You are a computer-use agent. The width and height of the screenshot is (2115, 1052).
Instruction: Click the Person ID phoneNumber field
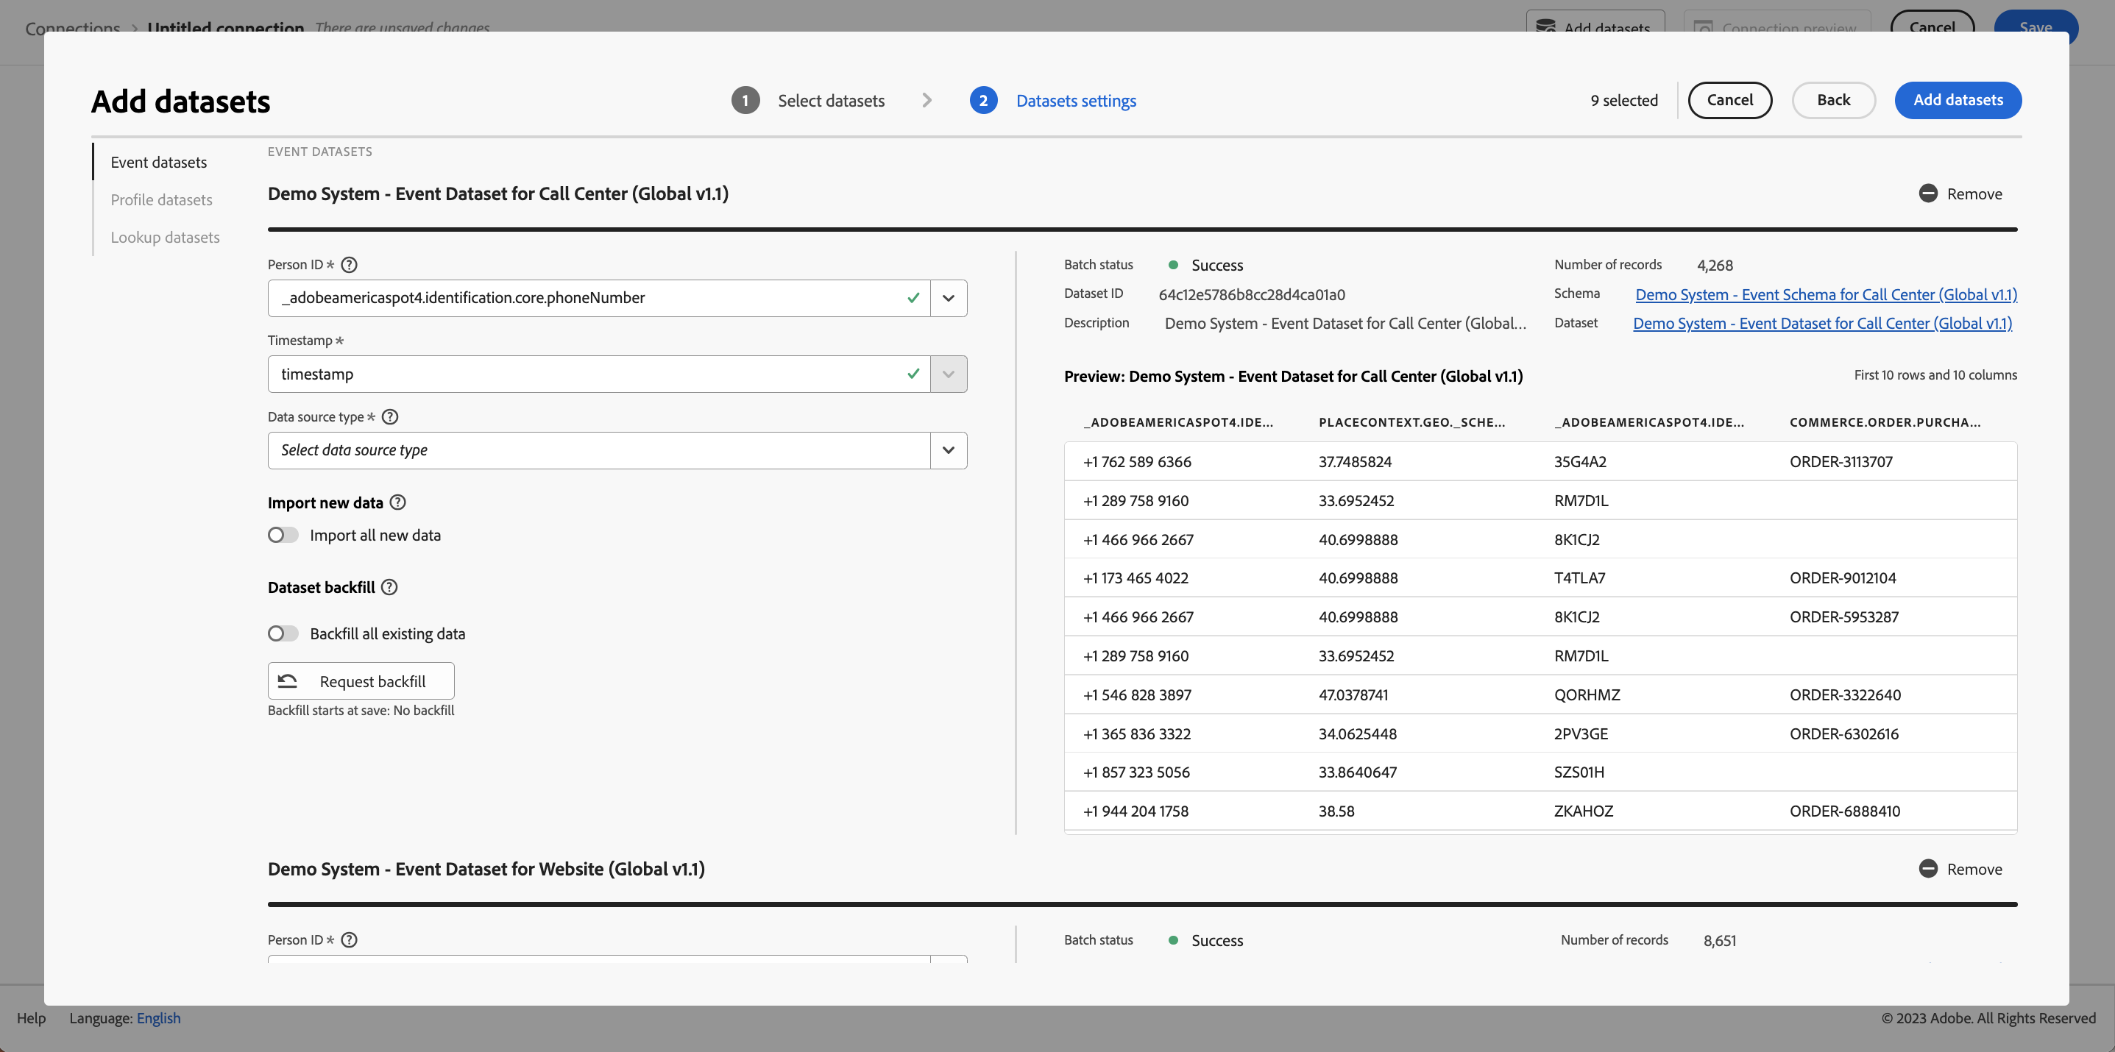coord(598,298)
